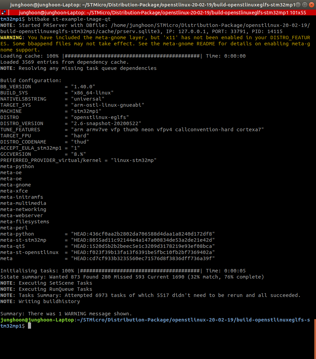This screenshot has height=359, width=316.
Task: Click the MACHINE value "stm32mp1"
Action: [86, 111]
